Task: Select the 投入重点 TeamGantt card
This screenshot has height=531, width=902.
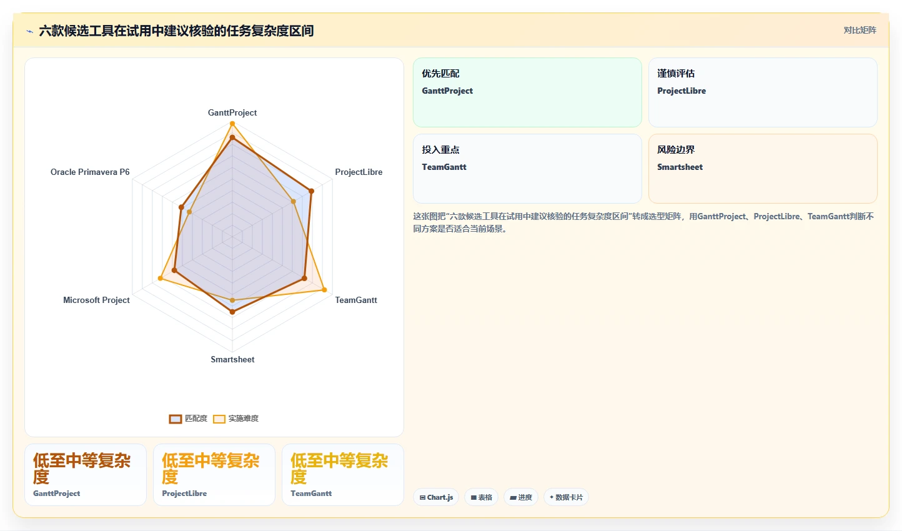Action: coord(527,169)
